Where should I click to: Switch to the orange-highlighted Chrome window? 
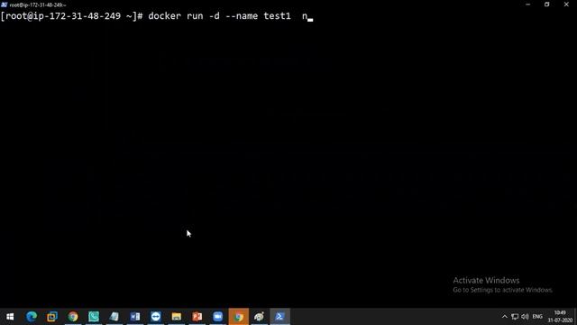238,317
